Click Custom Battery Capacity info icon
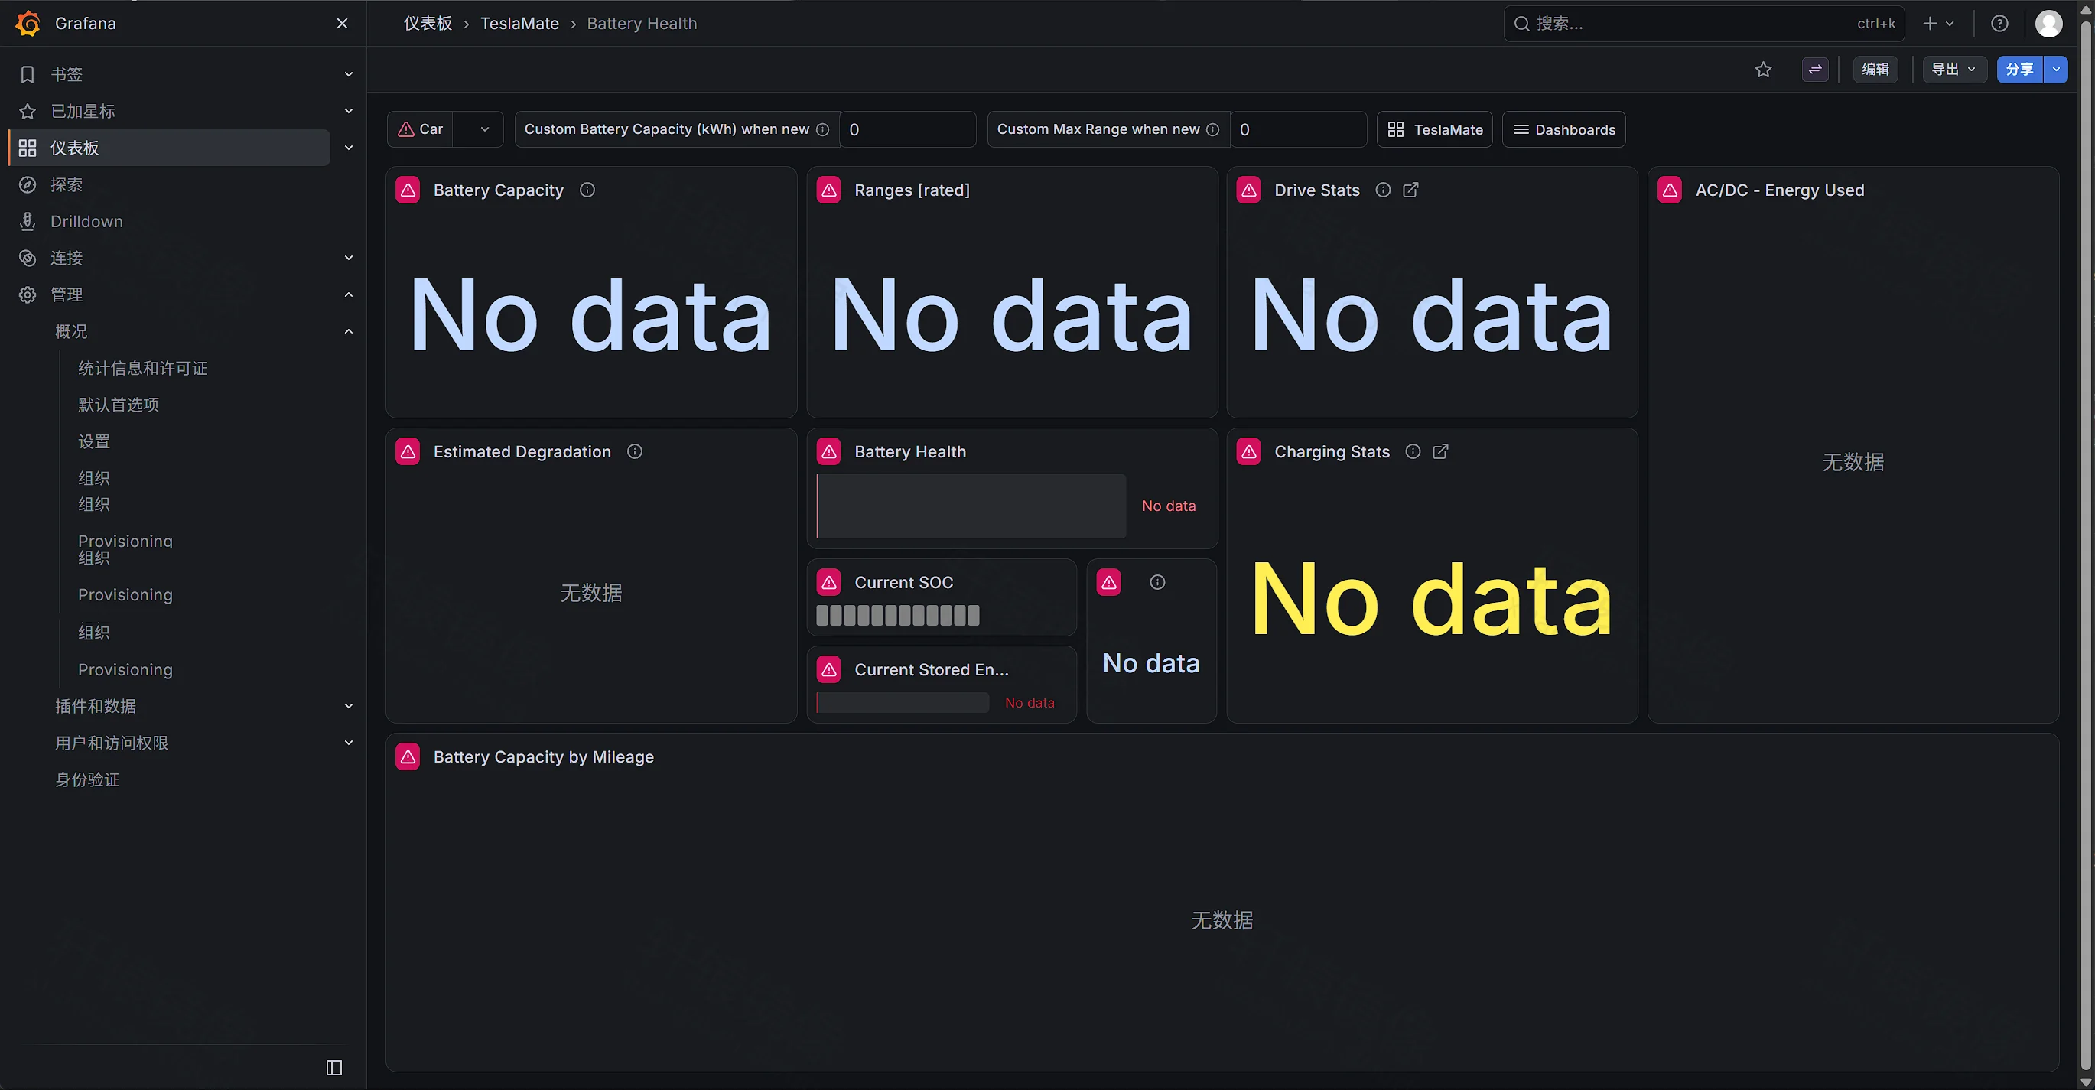The width and height of the screenshot is (2095, 1090). pos(823,129)
